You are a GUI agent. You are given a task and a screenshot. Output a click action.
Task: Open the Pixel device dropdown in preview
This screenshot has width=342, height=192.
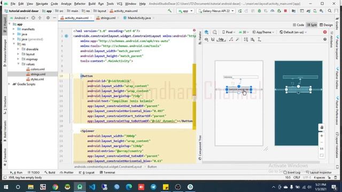click(229, 32)
